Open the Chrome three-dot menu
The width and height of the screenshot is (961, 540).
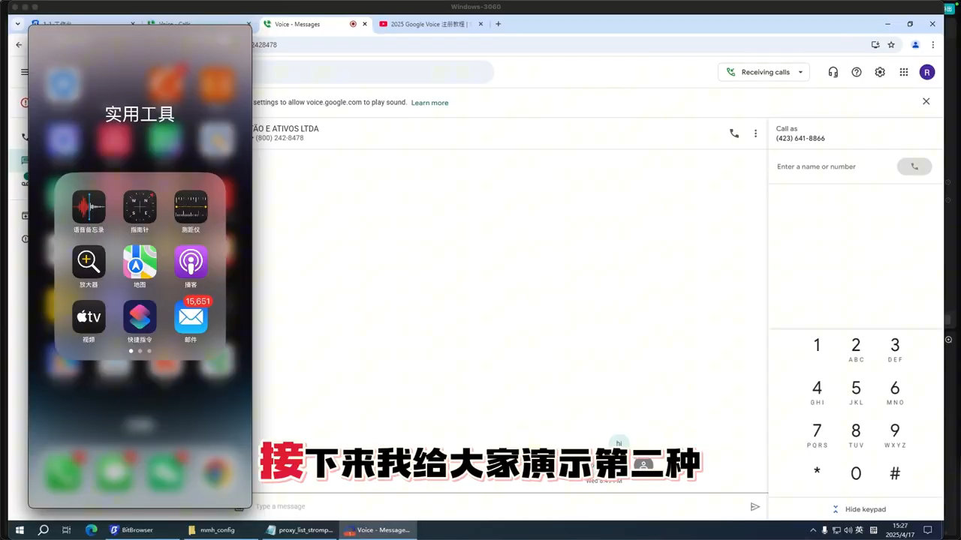click(x=933, y=45)
